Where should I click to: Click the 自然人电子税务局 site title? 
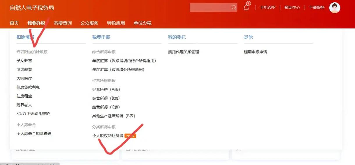32,8
